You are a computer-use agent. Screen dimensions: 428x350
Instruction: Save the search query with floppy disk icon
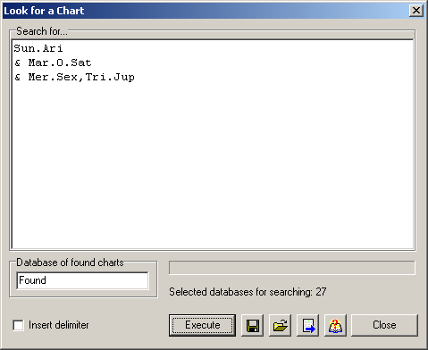pos(252,325)
